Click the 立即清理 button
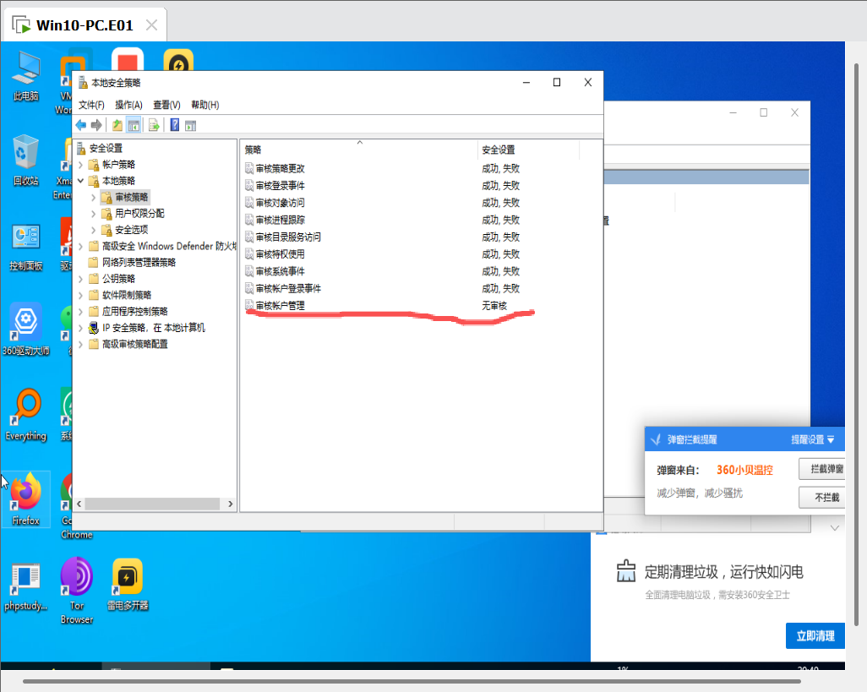The width and height of the screenshot is (867, 692). (x=815, y=635)
